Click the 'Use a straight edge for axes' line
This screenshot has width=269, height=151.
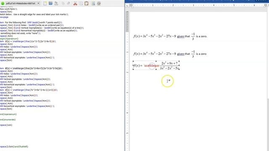tap(34, 14)
